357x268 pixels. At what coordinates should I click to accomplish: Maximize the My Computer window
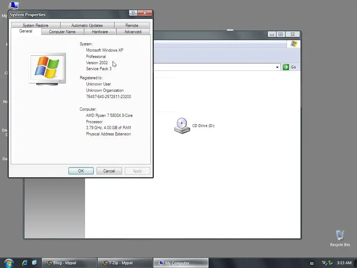click(x=281, y=35)
